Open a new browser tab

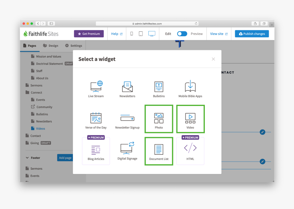coord(272,25)
